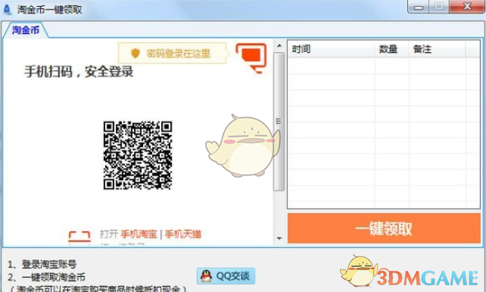Open the QQ交谈 chat button
The height and width of the screenshot is (292, 486).
226,275
